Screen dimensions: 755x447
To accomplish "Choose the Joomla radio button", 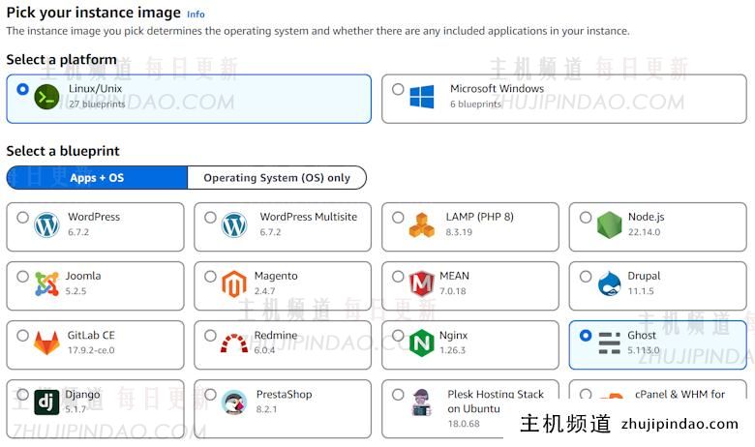I will tap(22, 276).
